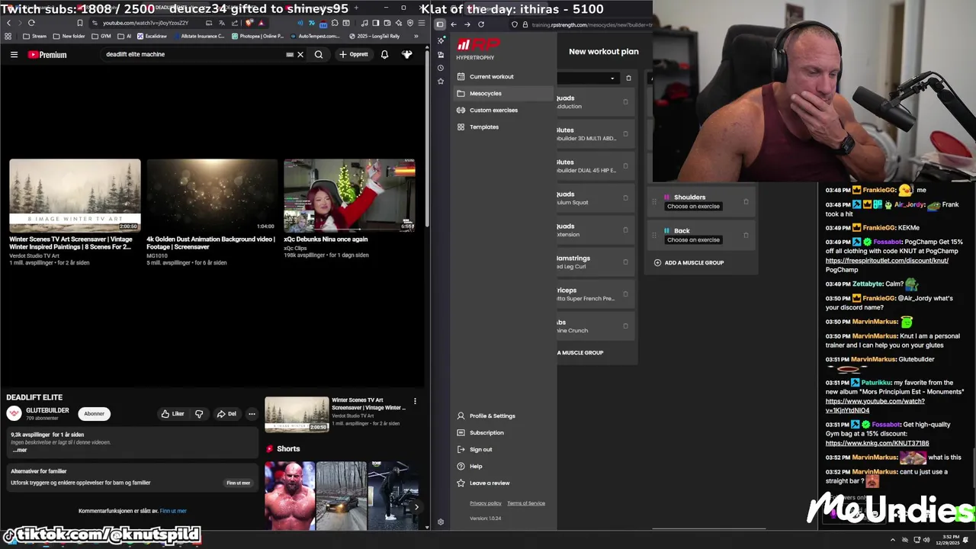The height and width of the screenshot is (549, 976).
Task: Click Finn ut mer family button
Action: click(x=238, y=483)
